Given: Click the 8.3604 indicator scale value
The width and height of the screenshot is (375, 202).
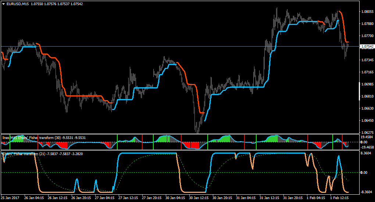Looking at the screenshot, I should click(x=366, y=153).
